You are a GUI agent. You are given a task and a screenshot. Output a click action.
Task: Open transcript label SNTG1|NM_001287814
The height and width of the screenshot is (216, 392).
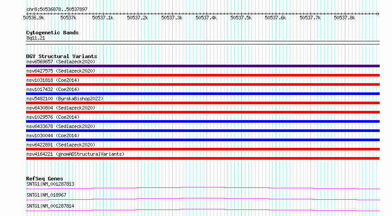pos(50,206)
